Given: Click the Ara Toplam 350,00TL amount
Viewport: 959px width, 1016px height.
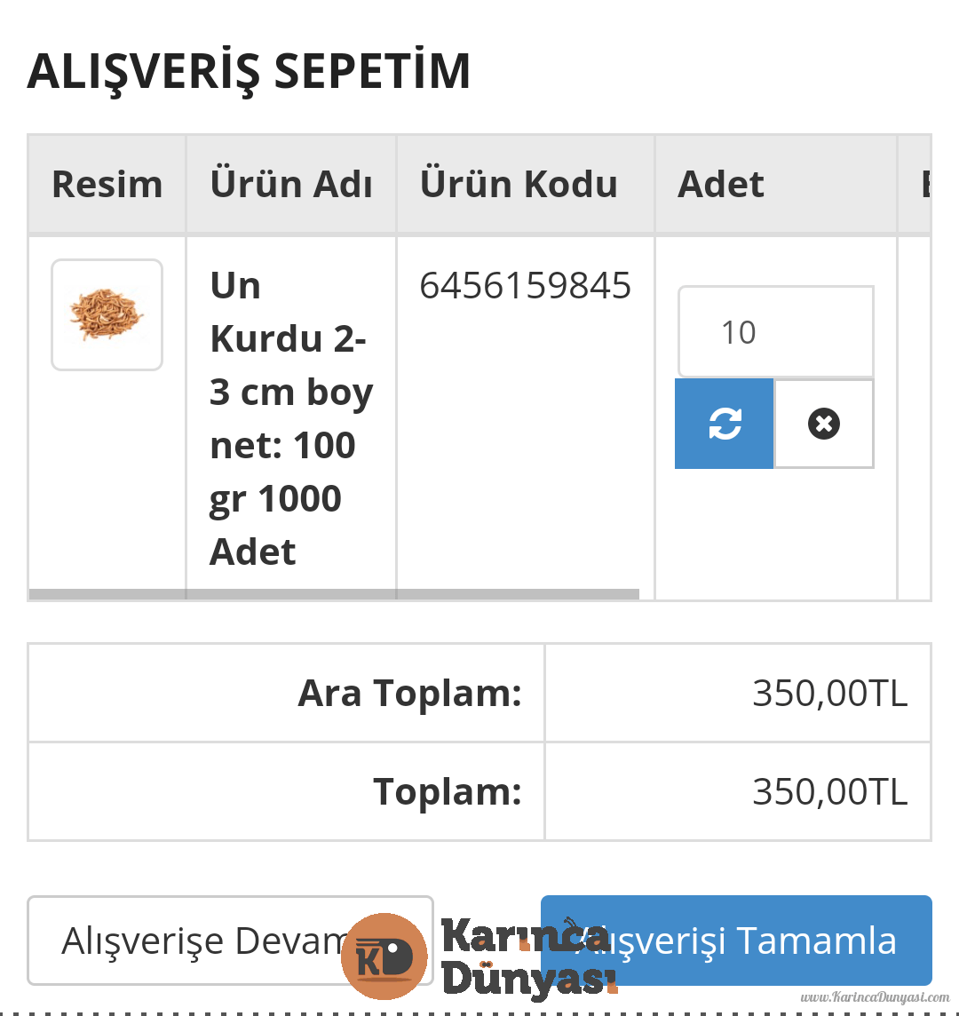Looking at the screenshot, I should [830, 693].
